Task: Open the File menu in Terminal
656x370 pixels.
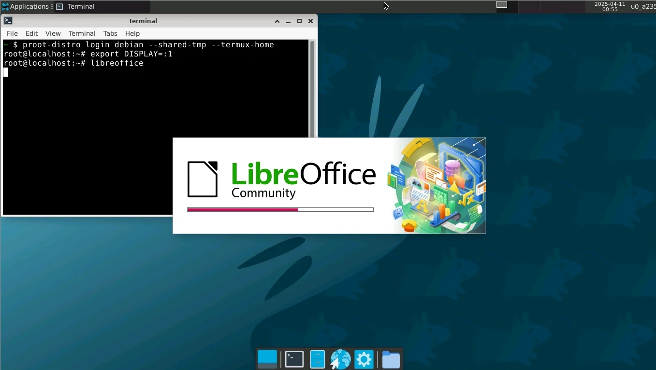Action: 12,33
